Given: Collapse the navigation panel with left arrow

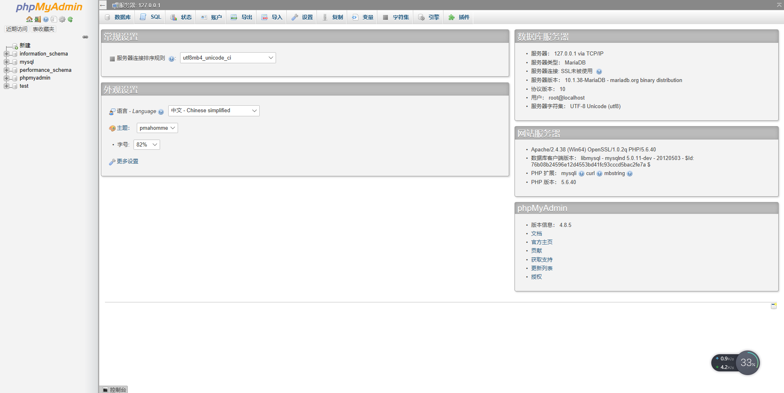Looking at the screenshot, I should tap(102, 5).
